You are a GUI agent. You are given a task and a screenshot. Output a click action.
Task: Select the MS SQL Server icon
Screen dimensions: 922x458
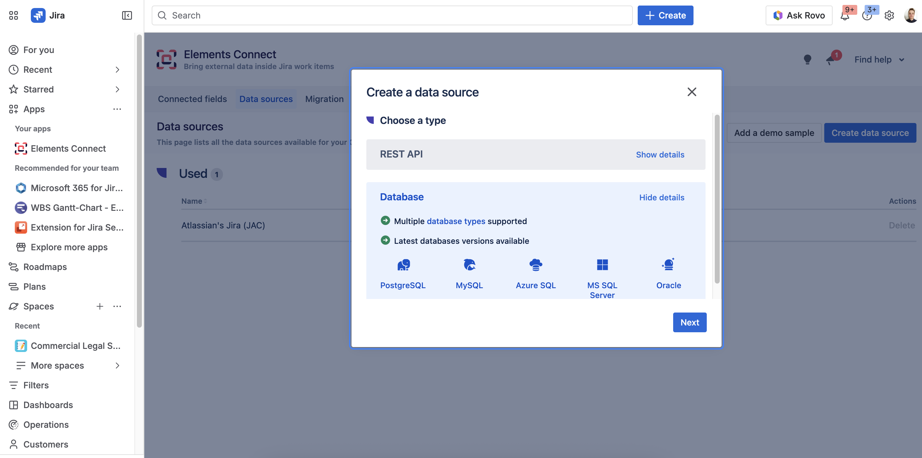click(602, 265)
